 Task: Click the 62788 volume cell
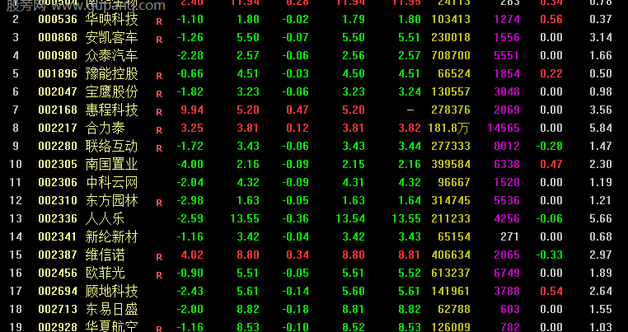[x=454, y=309]
